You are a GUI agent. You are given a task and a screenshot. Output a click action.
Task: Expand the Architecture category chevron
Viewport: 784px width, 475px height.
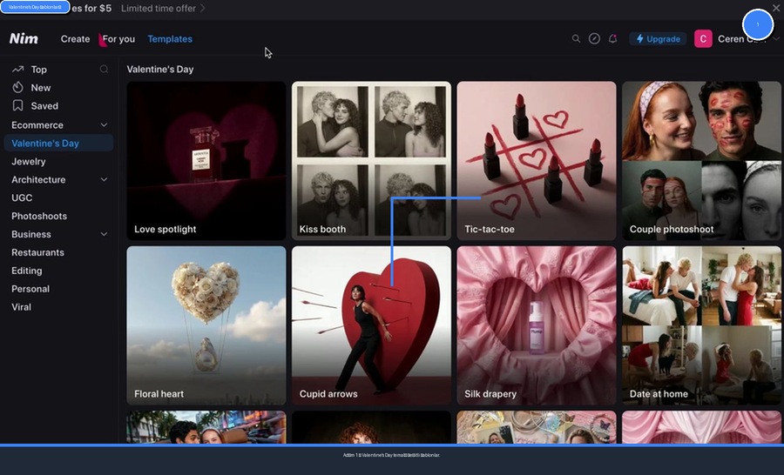(104, 179)
